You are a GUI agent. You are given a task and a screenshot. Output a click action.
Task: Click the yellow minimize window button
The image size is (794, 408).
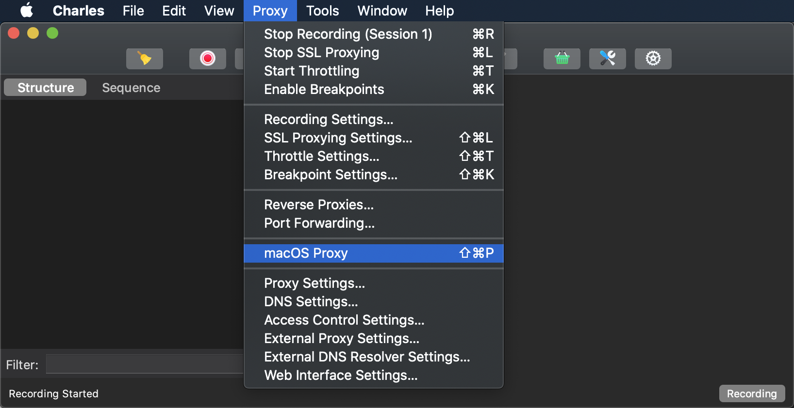click(x=33, y=33)
